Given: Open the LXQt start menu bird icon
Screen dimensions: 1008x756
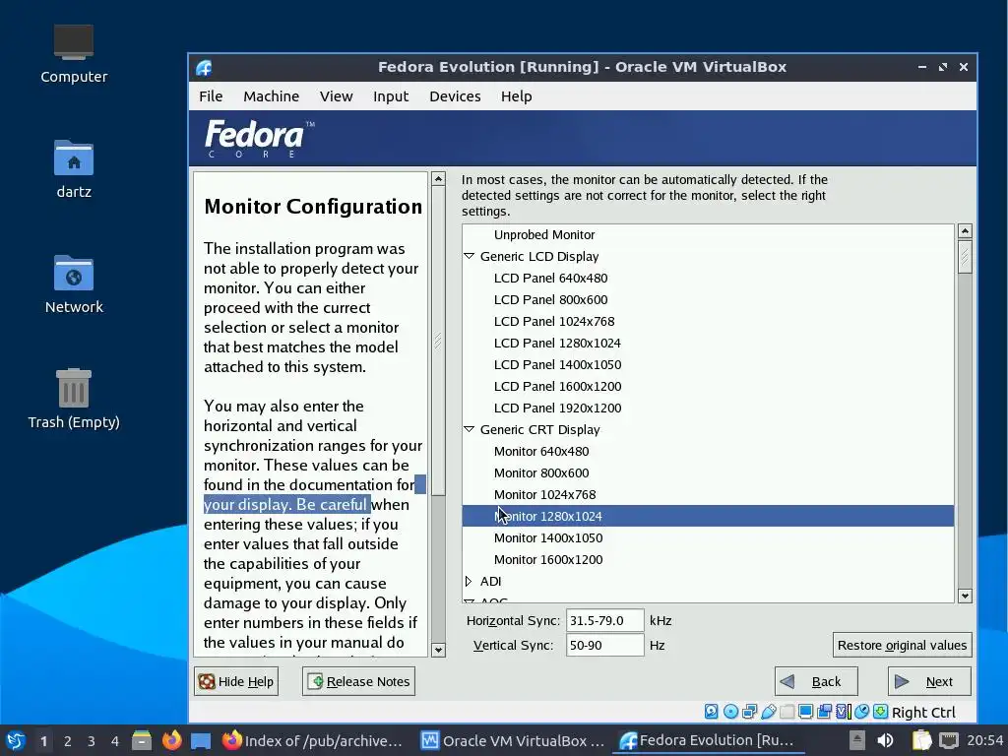Looking at the screenshot, I should (16, 740).
